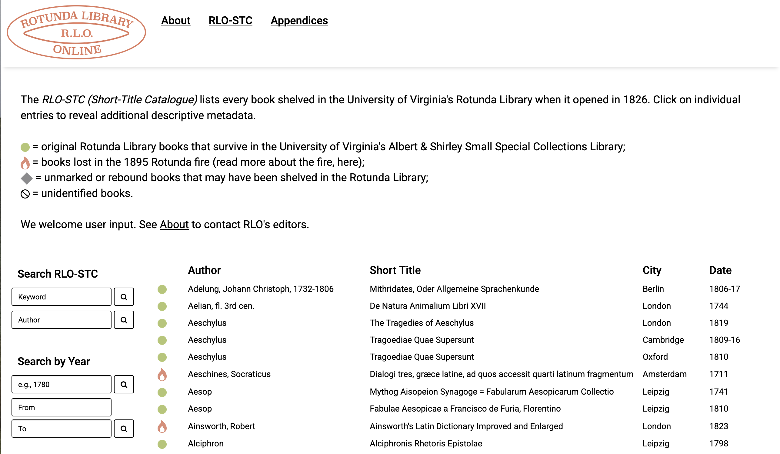This screenshot has width=780, height=454.
Task: Follow the 'here' link about the fire
Action: pyautogui.click(x=347, y=162)
